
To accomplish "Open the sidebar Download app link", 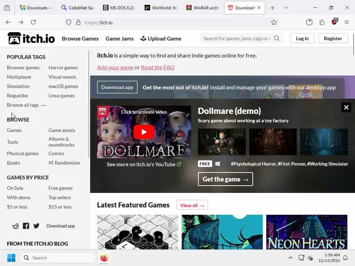I will pos(61,226).
